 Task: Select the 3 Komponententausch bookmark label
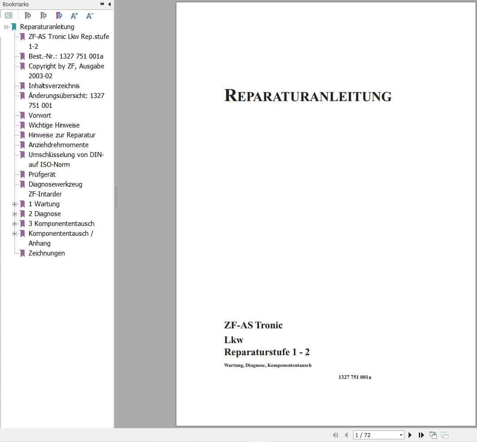(x=61, y=224)
